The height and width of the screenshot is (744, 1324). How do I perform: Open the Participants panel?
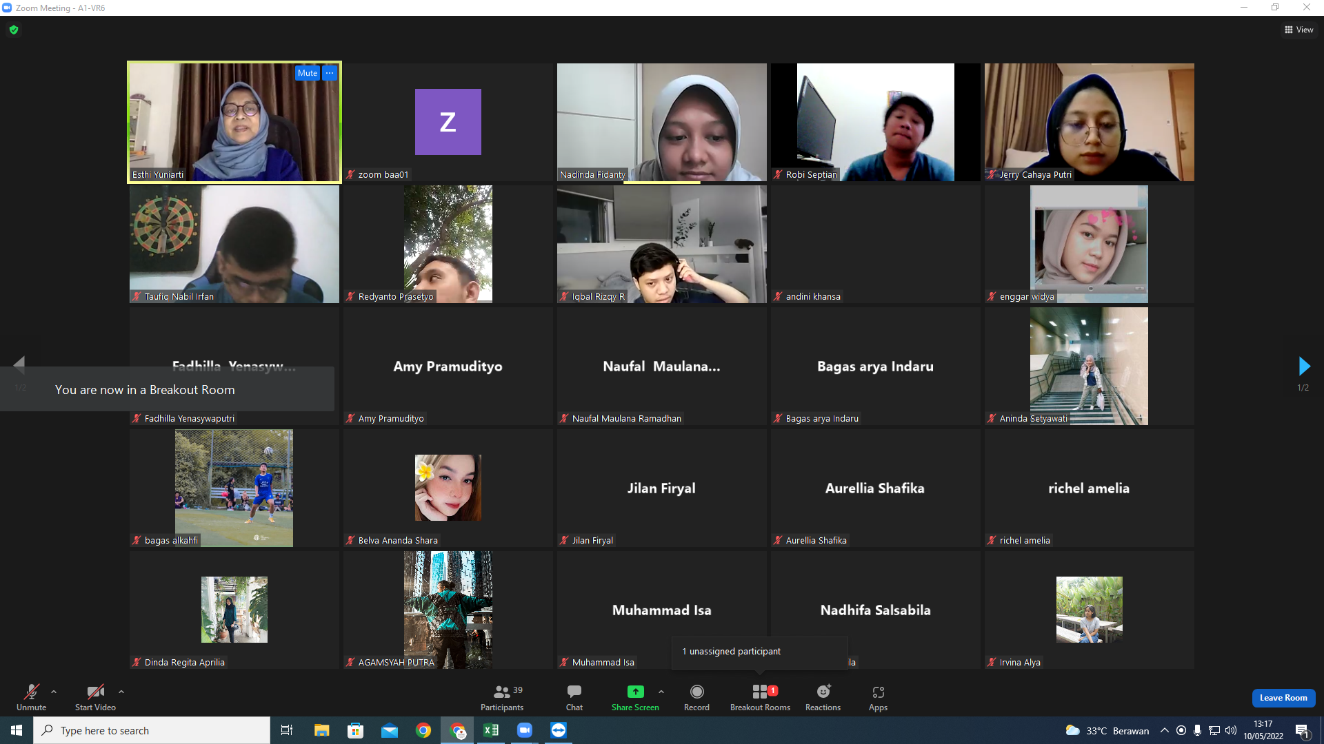pyautogui.click(x=502, y=697)
